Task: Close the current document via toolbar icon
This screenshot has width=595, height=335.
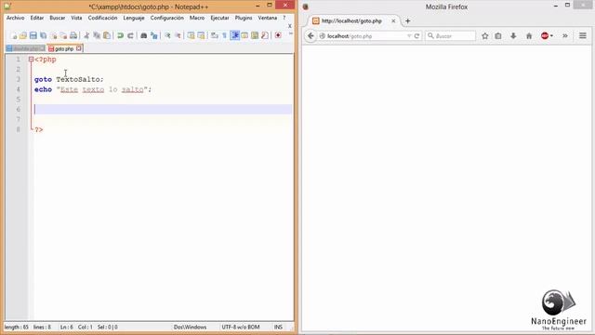Action: click(54, 35)
